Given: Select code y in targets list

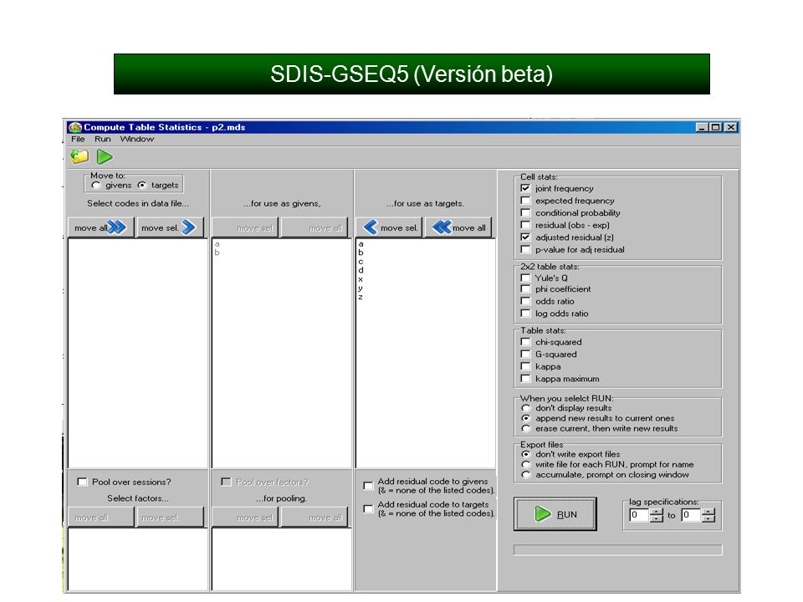Looking at the screenshot, I should click(361, 288).
